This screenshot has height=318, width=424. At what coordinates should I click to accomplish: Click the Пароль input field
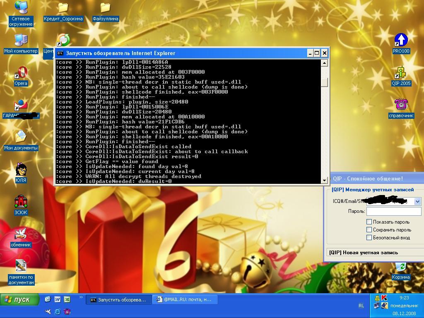pyautogui.click(x=393, y=211)
